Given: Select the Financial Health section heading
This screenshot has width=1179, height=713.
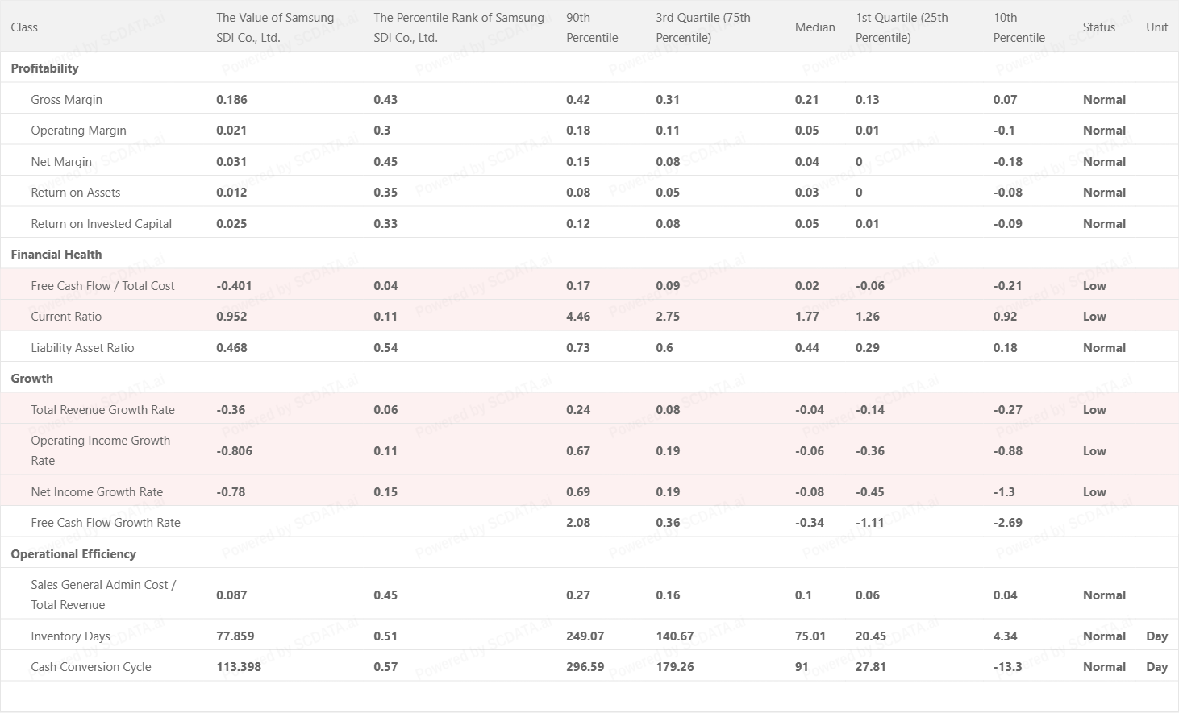Looking at the screenshot, I should [56, 255].
